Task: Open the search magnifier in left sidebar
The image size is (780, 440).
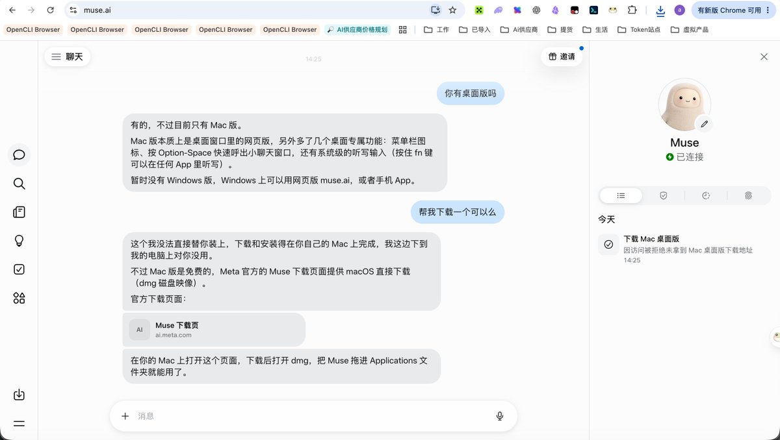Action: [x=19, y=184]
